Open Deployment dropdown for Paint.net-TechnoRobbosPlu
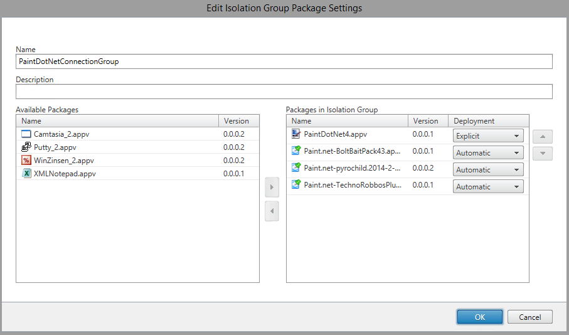569x335 pixels. click(x=488, y=186)
